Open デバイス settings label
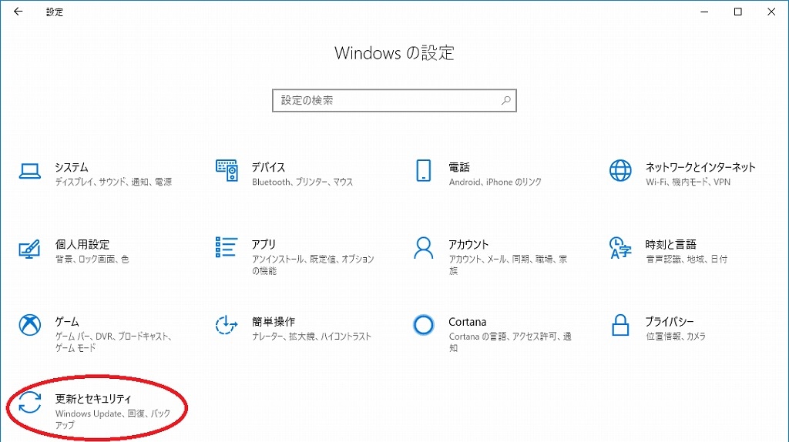This screenshot has width=789, height=442. [268, 167]
